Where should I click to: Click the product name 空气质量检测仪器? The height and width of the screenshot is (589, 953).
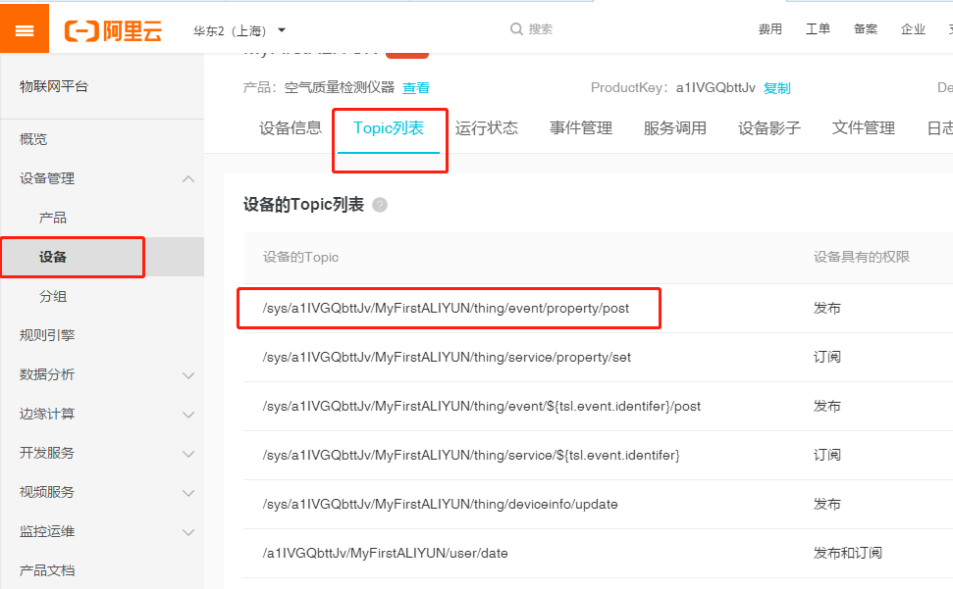click(x=340, y=88)
